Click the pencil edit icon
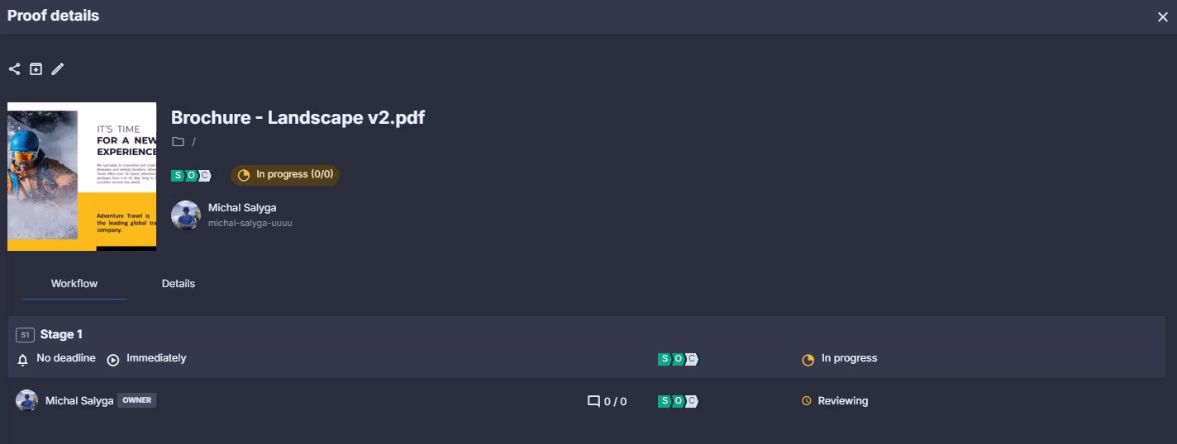The height and width of the screenshot is (444, 1177). click(x=57, y=69)
